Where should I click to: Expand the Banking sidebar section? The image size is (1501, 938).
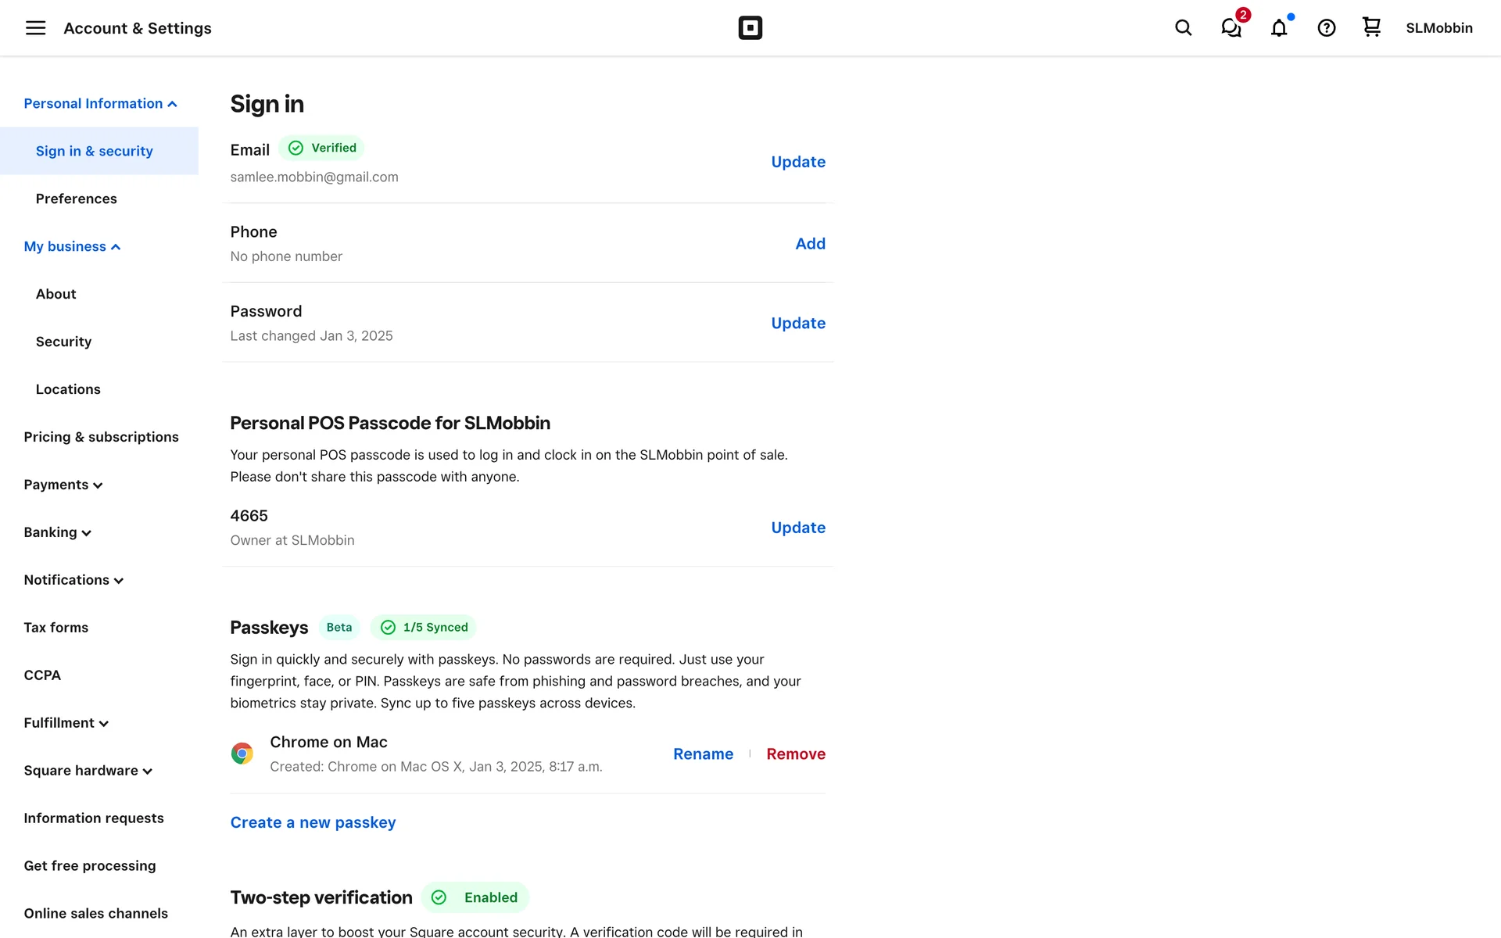tap(57, 532)
